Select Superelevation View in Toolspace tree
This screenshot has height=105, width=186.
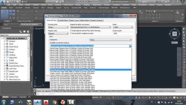[16, 66]
